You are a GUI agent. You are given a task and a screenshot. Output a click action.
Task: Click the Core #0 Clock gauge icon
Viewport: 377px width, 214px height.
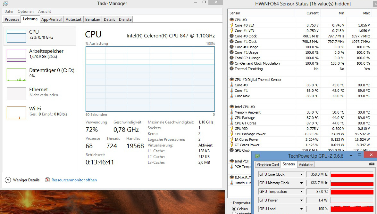(x=231, y=36)
